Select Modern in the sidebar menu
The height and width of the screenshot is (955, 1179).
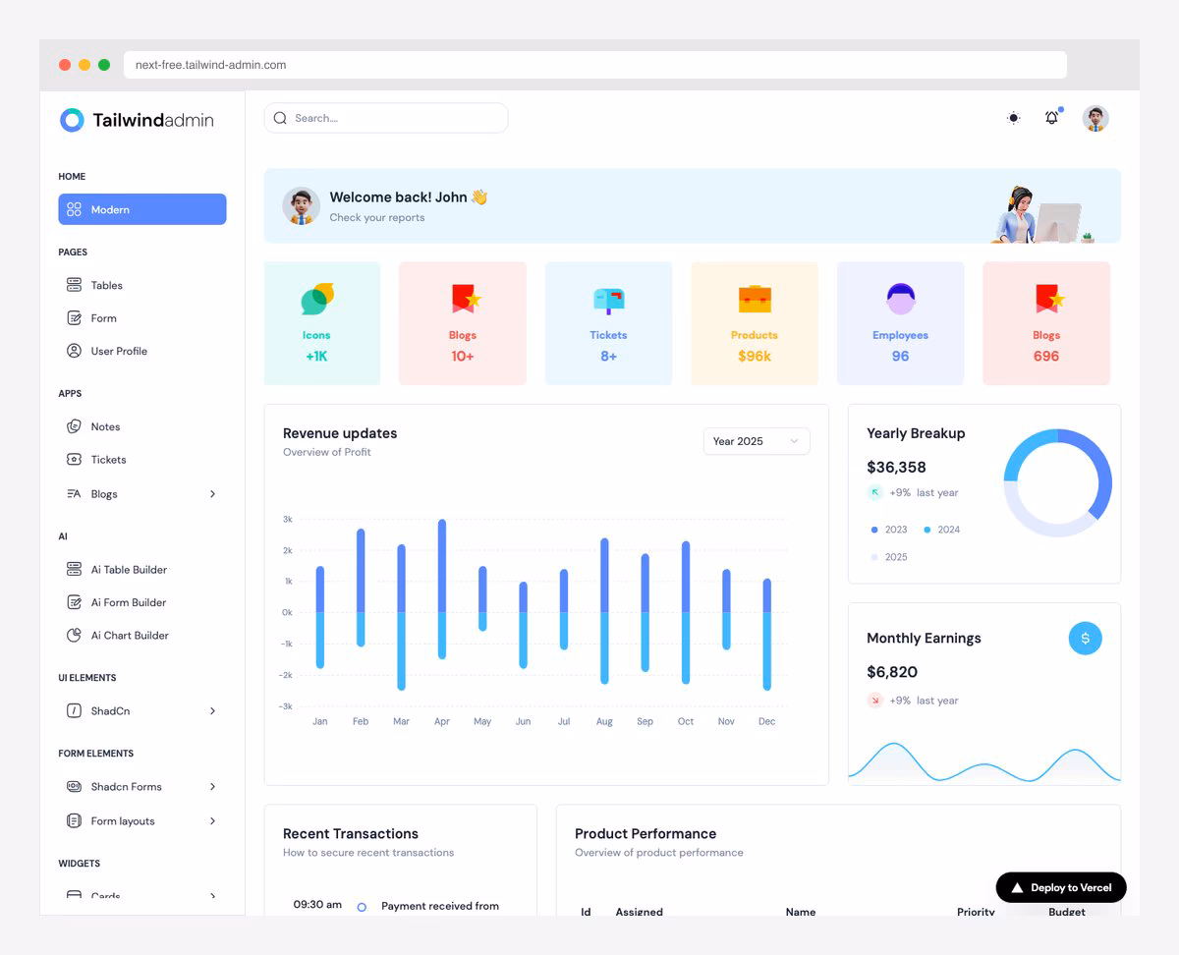tap(142, 209)
